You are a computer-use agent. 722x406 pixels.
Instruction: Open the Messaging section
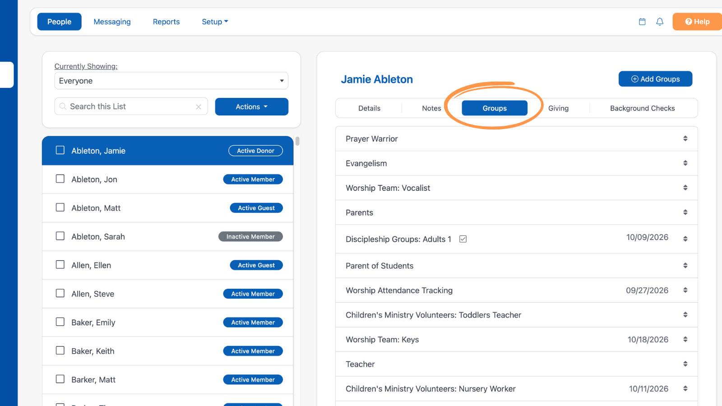point(112,22)
